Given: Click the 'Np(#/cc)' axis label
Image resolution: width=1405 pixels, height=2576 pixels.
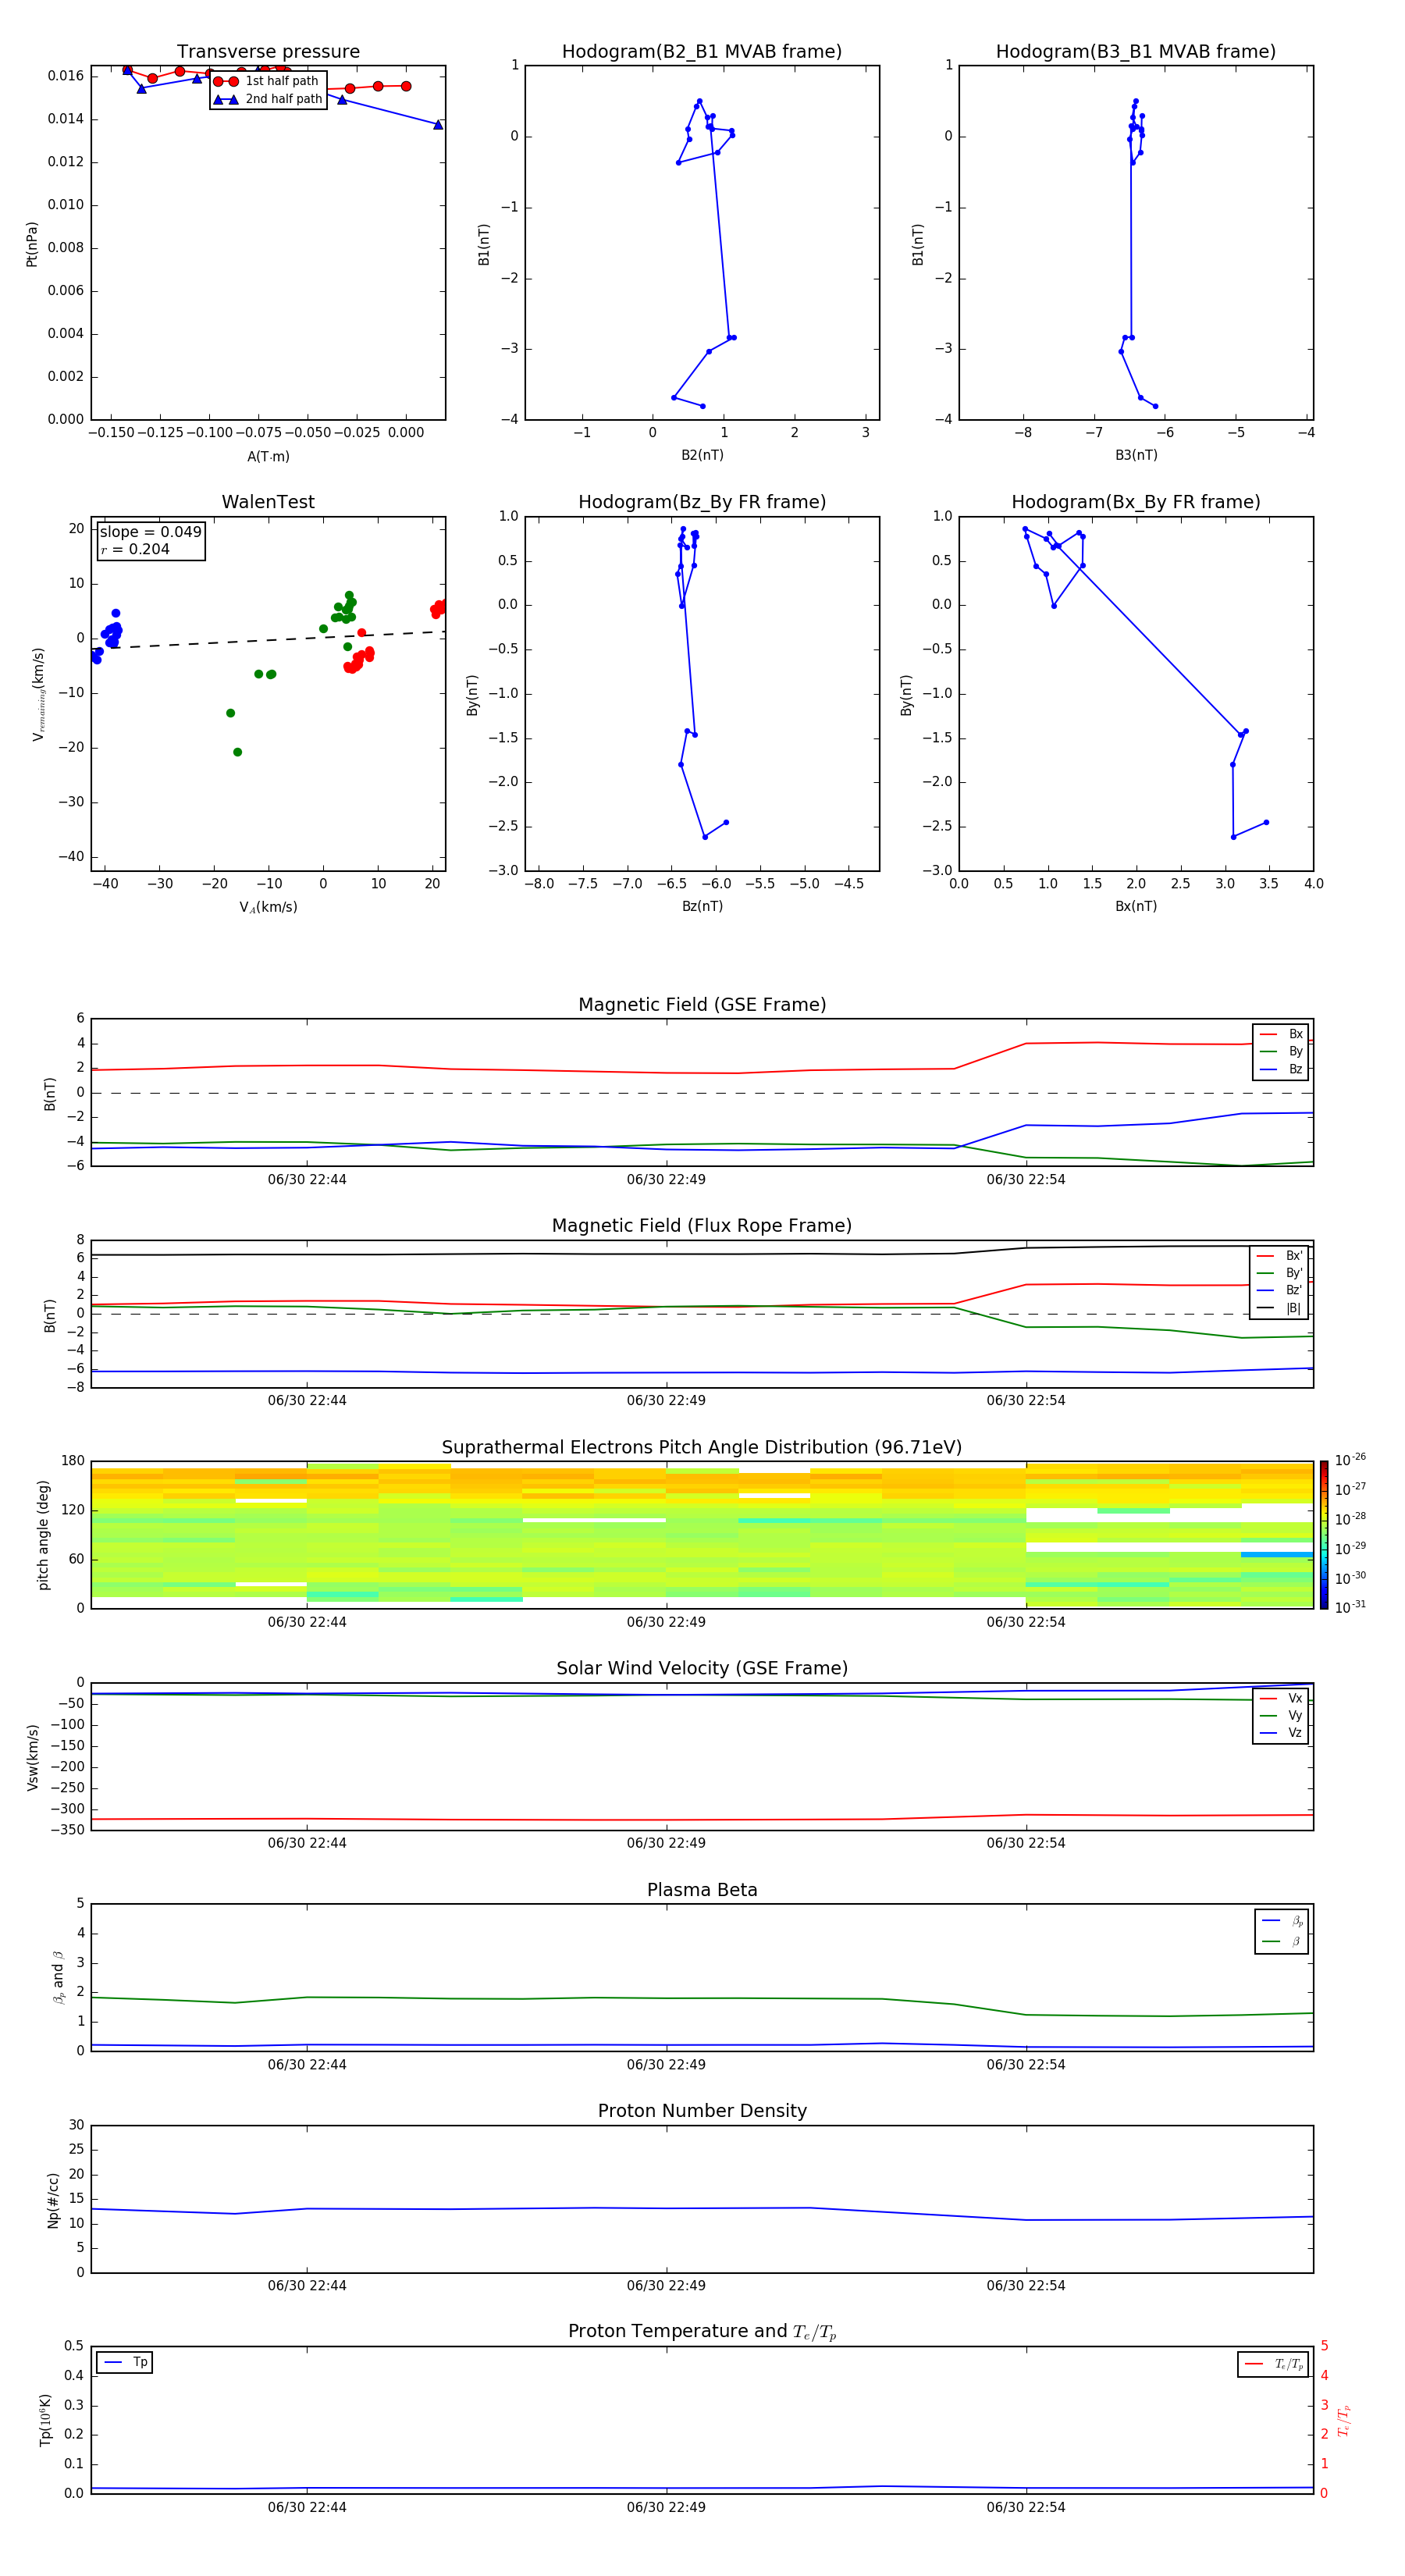Looking at the screenshot, I should point(53,2200).
